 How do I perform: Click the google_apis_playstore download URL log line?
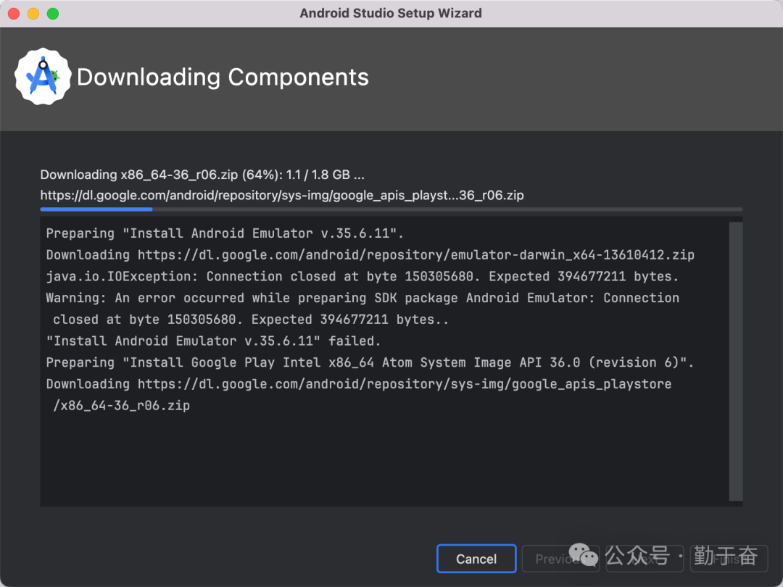359,384
